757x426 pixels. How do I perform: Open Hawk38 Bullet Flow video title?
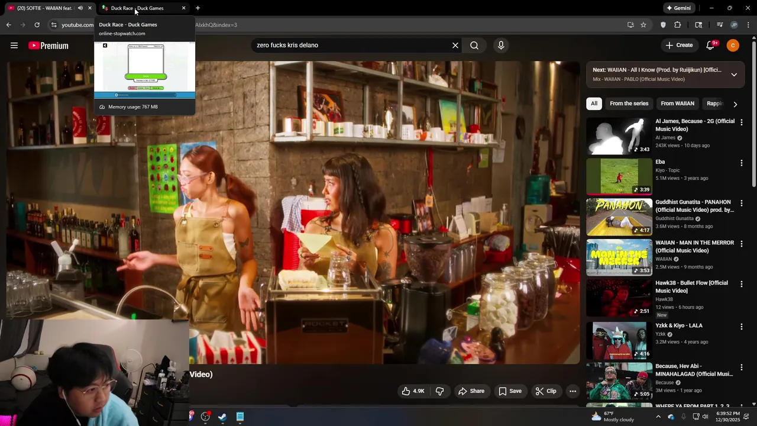[691, 286]
